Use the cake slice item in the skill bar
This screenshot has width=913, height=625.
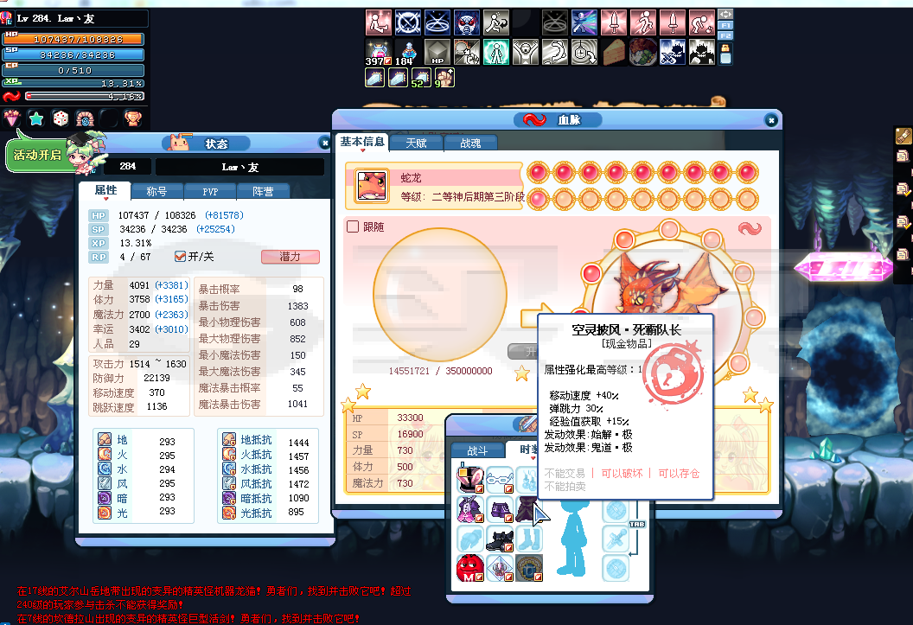point(615,52)
